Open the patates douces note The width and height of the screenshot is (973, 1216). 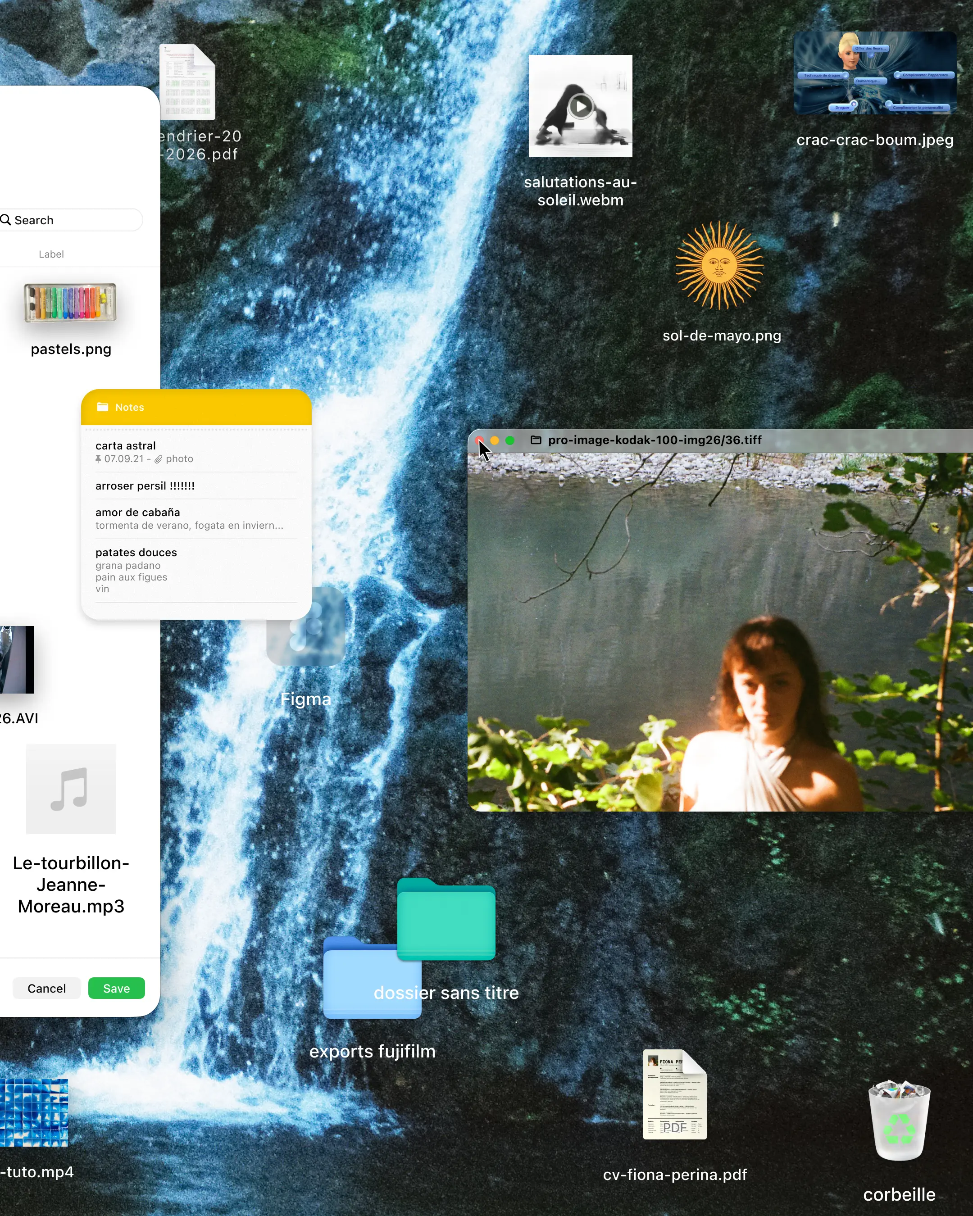(x=196, y=570)
